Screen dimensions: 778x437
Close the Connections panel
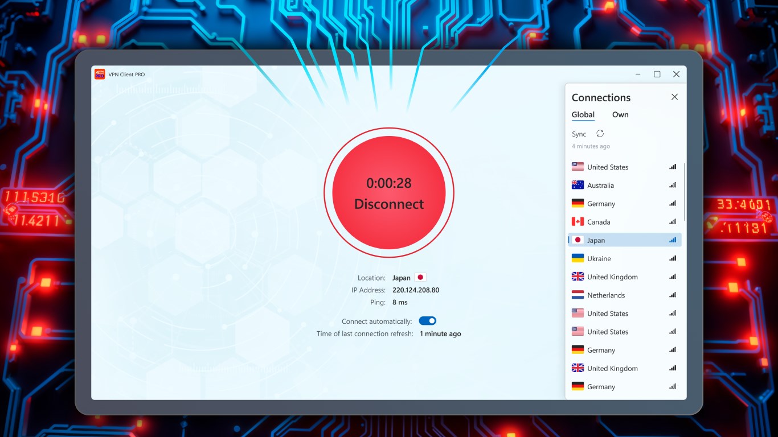pyautogui.click(x=674, y=97)
